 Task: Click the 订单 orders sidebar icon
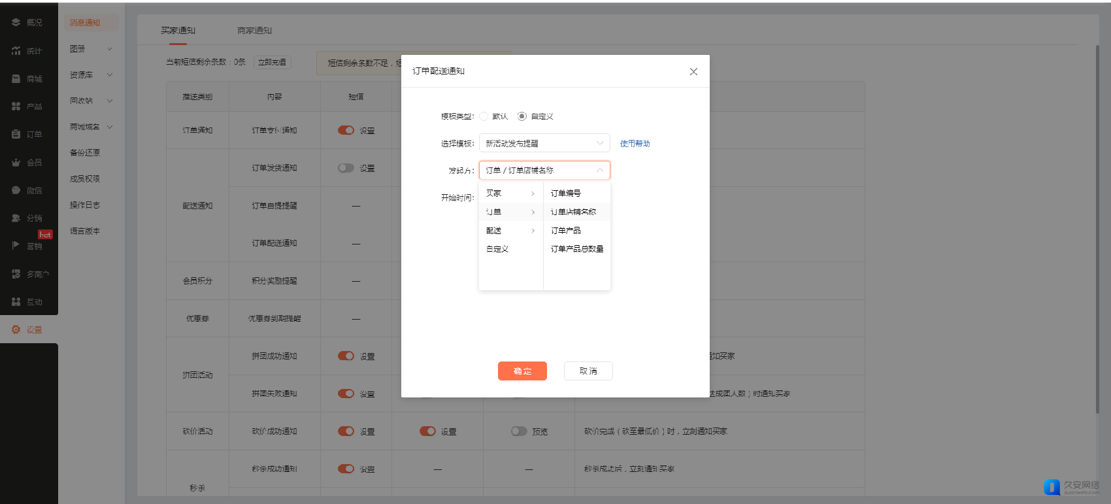pyautogui.click(x=16, y=134)
